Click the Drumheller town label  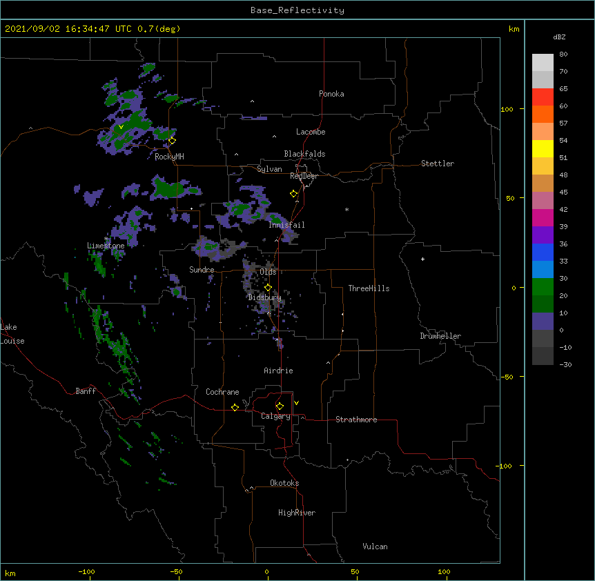point(440,336)
